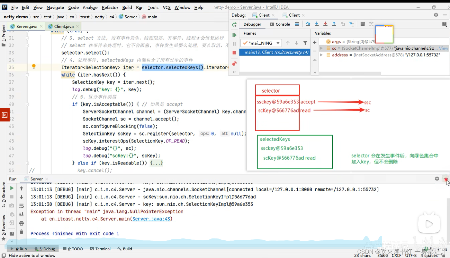Expand the sc variable node
The height and width of the screenshot is (258, 450).
tap(321, 48)
